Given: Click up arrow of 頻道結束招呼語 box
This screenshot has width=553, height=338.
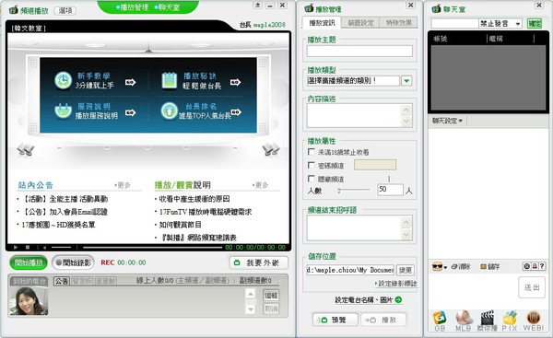Looking at the screenshot, I should (406, 222).
